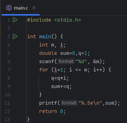Viewport: 127px width, 123px height.
Task: Click the scanf function call
Action: (47, 61)
